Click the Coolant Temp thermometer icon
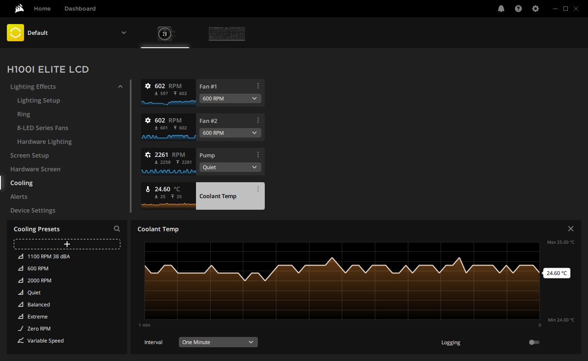 click(x=148, y=189)
